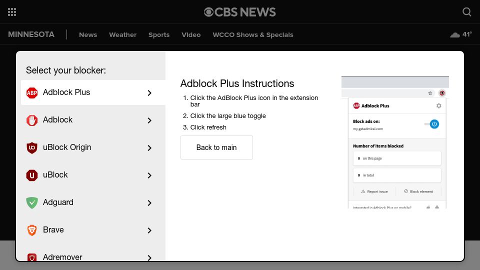
Task: Click the Adguard green shield icon
Action: 32,202
